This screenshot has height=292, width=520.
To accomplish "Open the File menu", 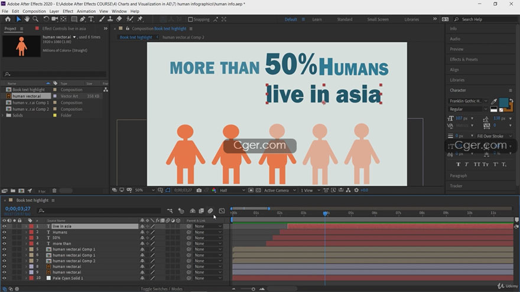I will coord(5,11).
